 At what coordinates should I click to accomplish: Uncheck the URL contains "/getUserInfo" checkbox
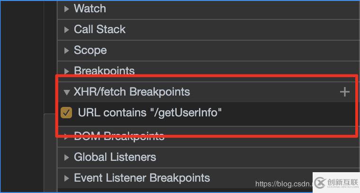(67, 113)
